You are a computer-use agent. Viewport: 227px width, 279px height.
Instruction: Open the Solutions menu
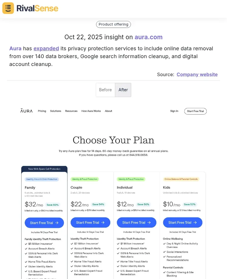56,111
